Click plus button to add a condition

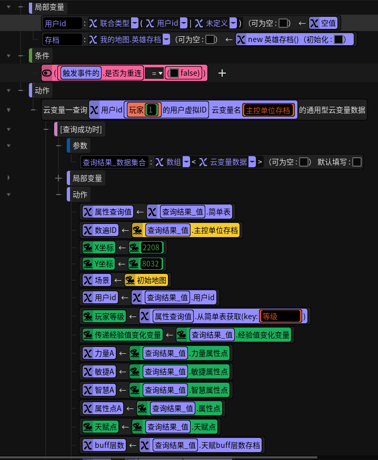click(x=222, y=73)
